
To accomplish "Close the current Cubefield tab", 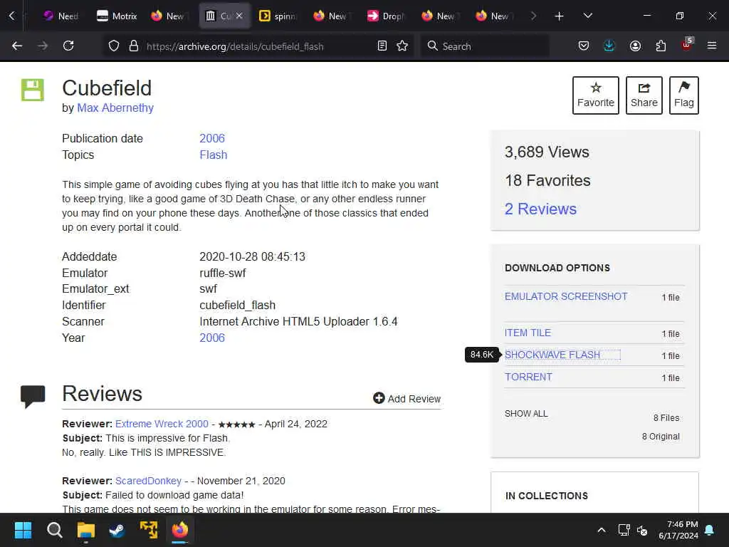I will [x=239, y=16].
